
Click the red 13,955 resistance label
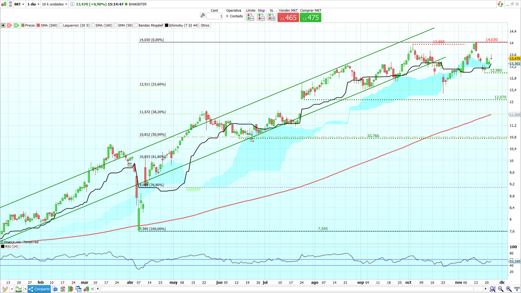coord(439,42)
